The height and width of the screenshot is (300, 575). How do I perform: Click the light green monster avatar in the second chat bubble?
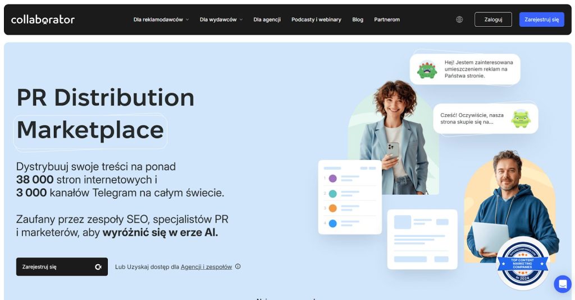point(521,119)
